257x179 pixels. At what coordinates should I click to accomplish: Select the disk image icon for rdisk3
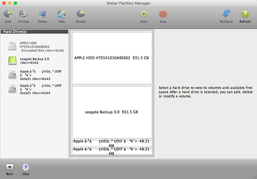13,75
